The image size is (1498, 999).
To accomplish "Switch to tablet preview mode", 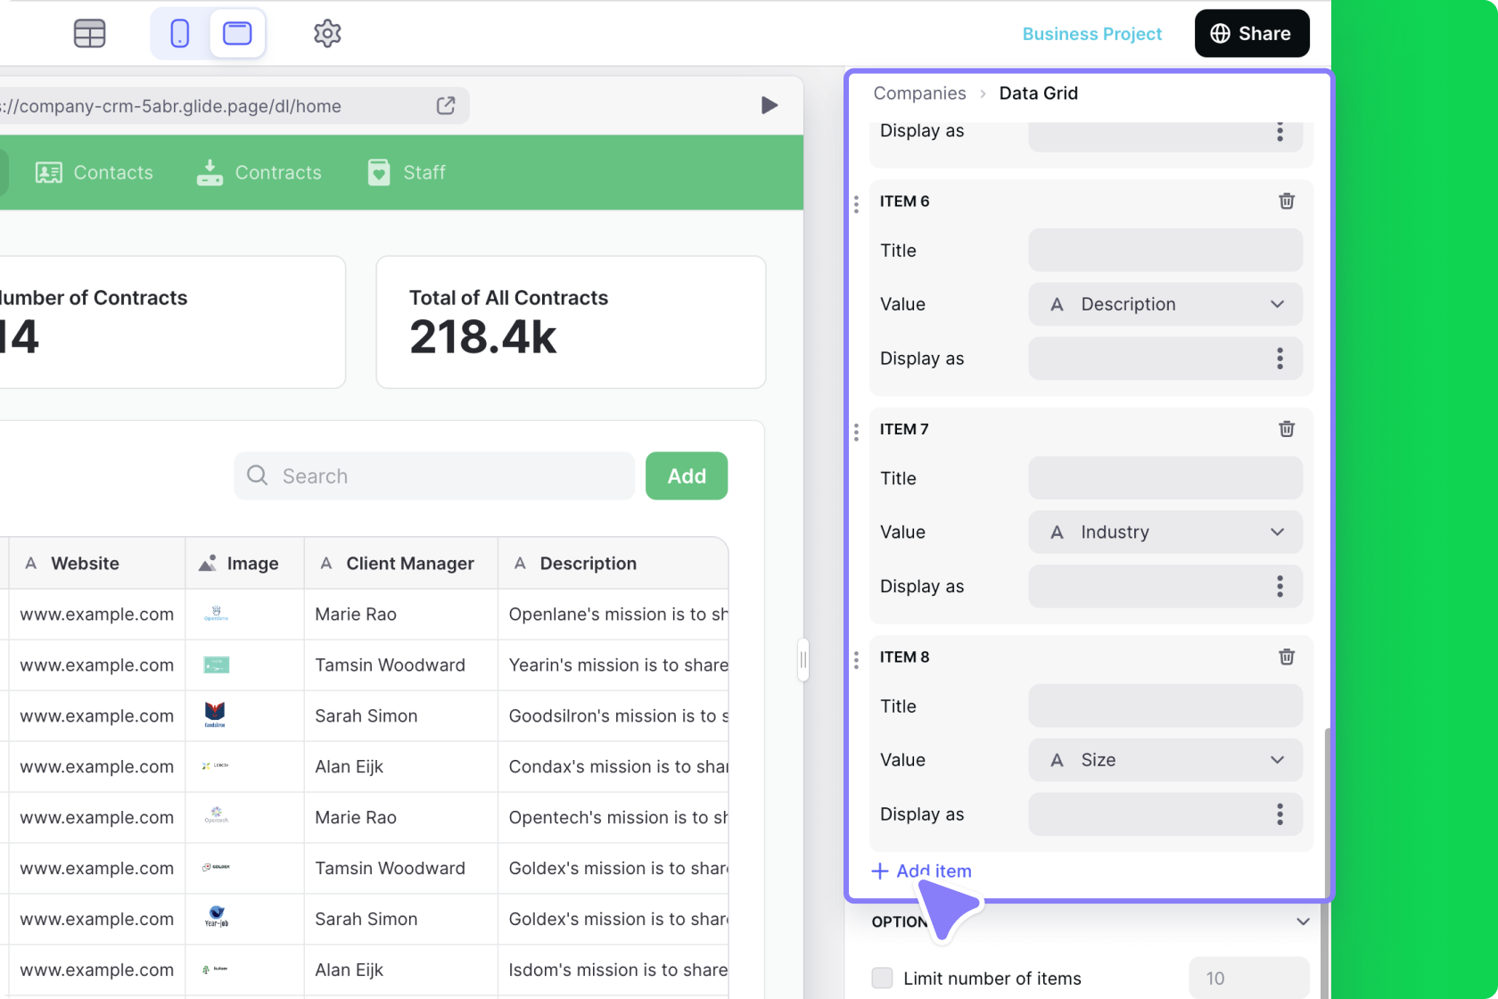I will tap(236, 33).
